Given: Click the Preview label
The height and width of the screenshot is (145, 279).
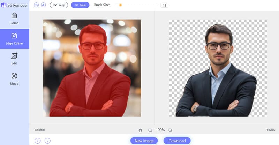Looking at the screenshot, I should (271, 130).
